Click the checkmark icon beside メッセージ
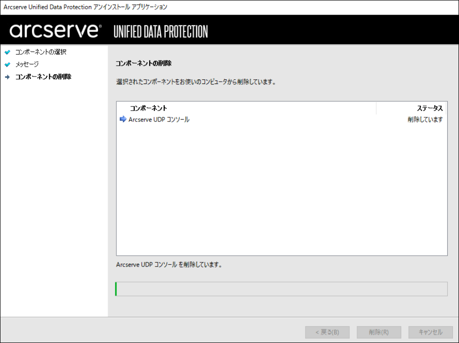Image resolution: width=459 pixels, height=343 pixels. click(8, 64)
